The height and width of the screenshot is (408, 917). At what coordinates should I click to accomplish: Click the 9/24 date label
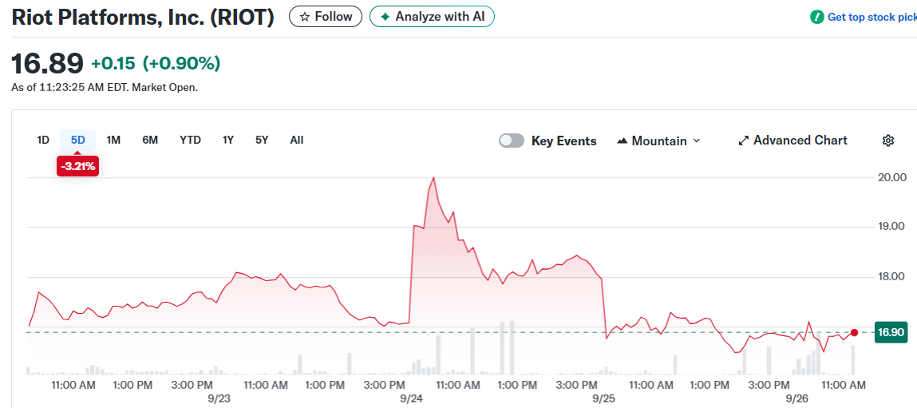(411, 397)
